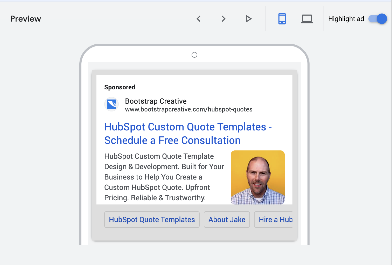Switch to mobile device preview
Viewport: 392px width, 265px height.
click(x=282, y=19)
